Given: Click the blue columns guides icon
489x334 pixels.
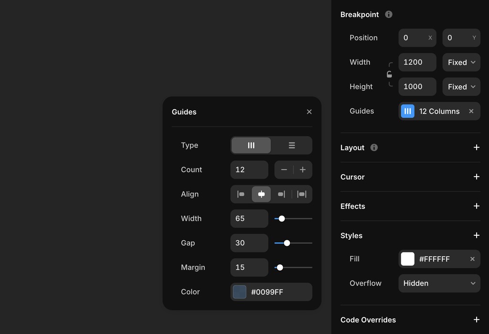Looking at the screenshot, I should (x=408, y=111).
